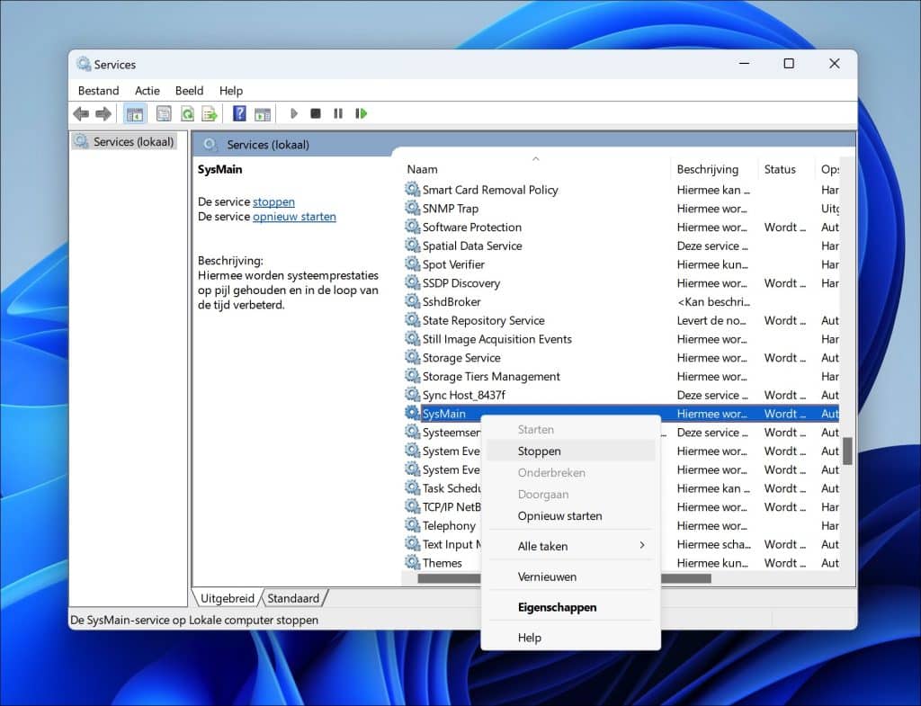The height and width of the screenshot is (706, 921).
Task: Switch to the Uitgebreid tab
Action: tap(228, 598)
